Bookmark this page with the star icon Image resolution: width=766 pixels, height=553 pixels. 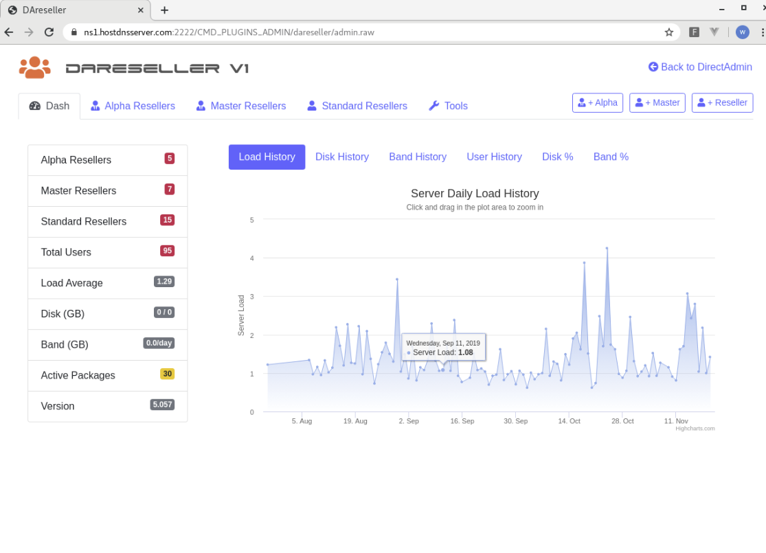(x=668, y=32)
